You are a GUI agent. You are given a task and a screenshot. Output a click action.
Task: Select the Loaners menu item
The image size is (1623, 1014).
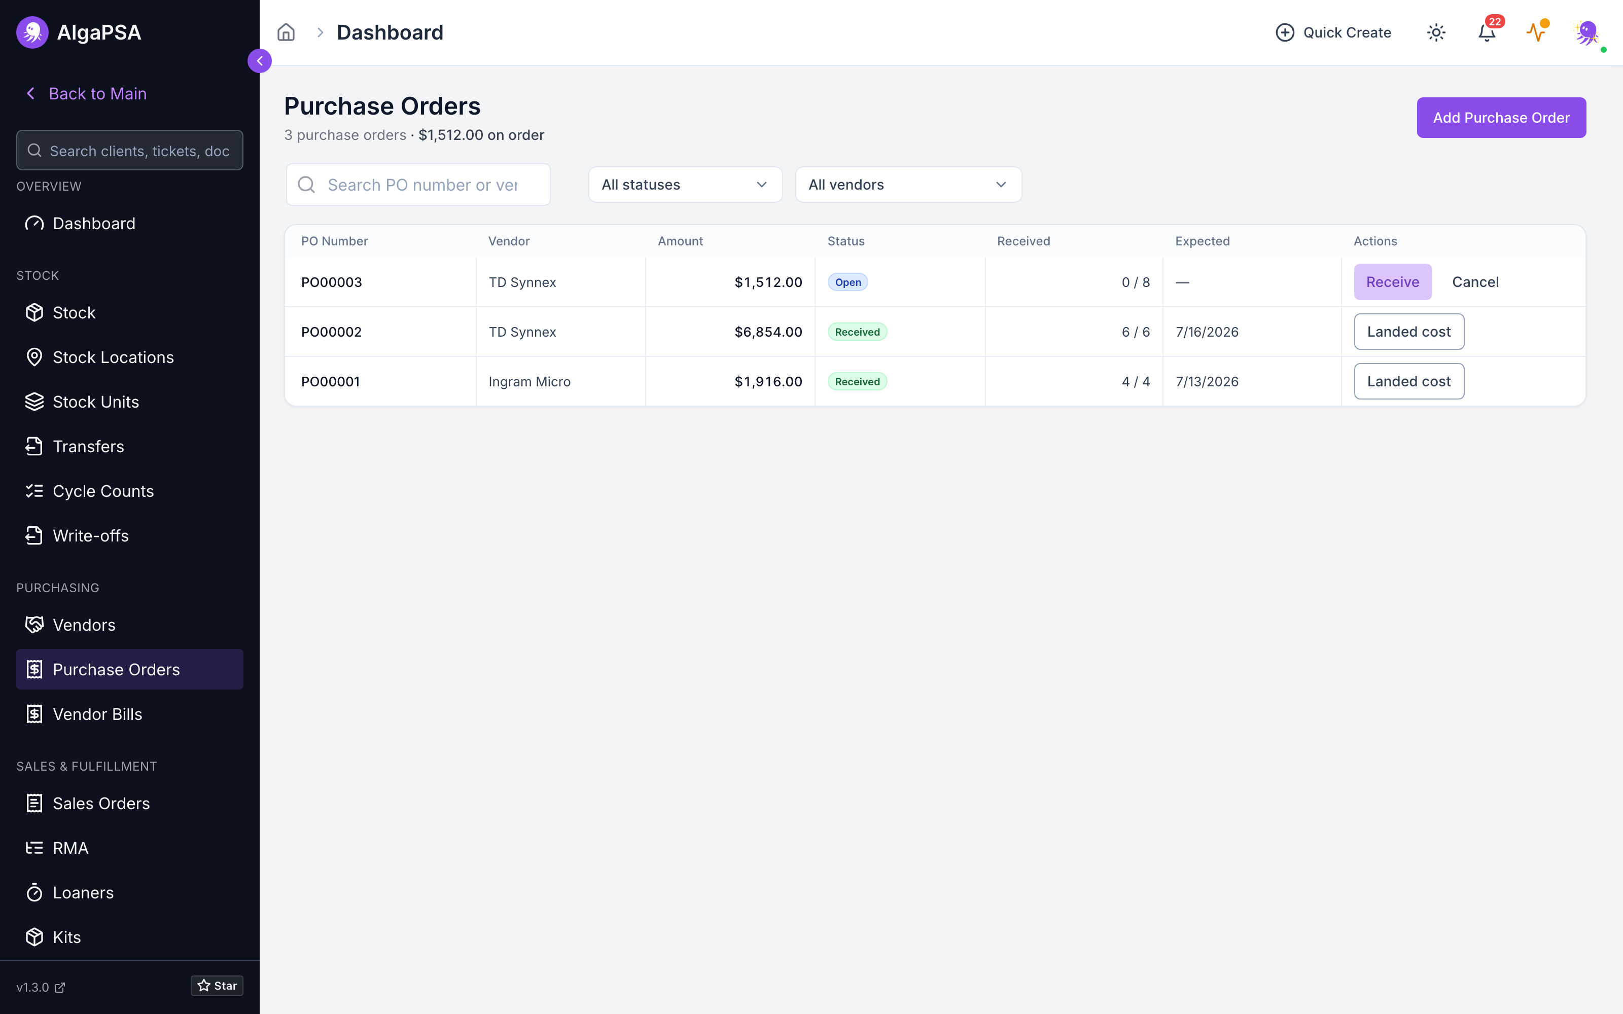pos(129,893)
